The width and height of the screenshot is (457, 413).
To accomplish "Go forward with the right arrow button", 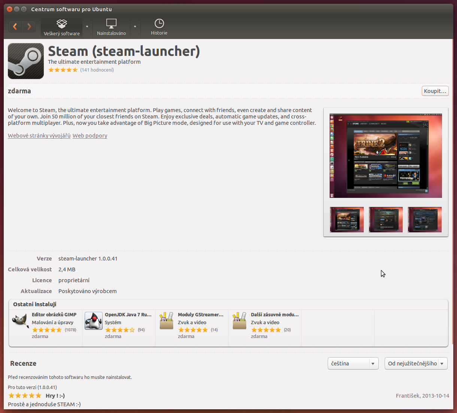I will click(29, 27).
